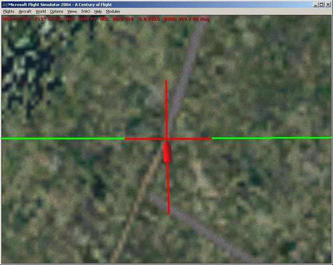Maximize the Flight Simulator window
Screen dimensions: 333x265
322,5
